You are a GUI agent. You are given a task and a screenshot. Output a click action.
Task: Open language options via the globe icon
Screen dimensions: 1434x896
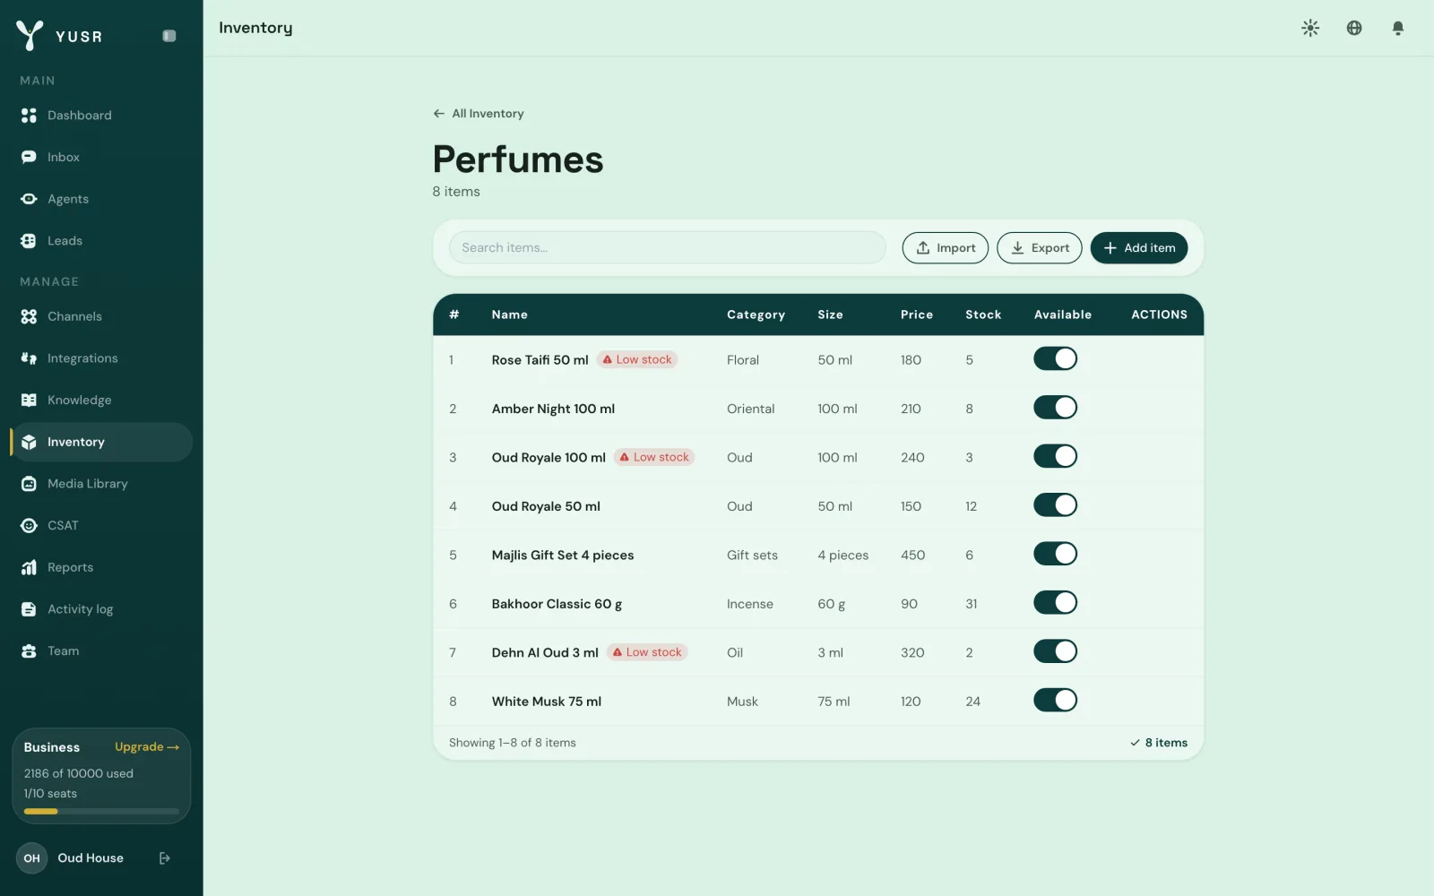click(1354, 28)
